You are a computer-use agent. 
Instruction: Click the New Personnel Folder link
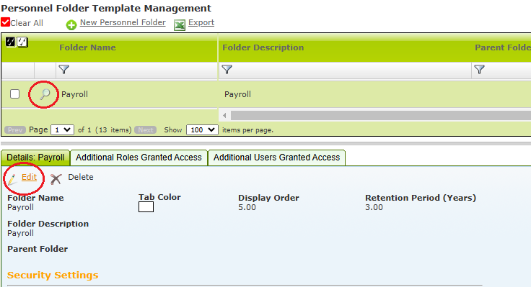123,22
